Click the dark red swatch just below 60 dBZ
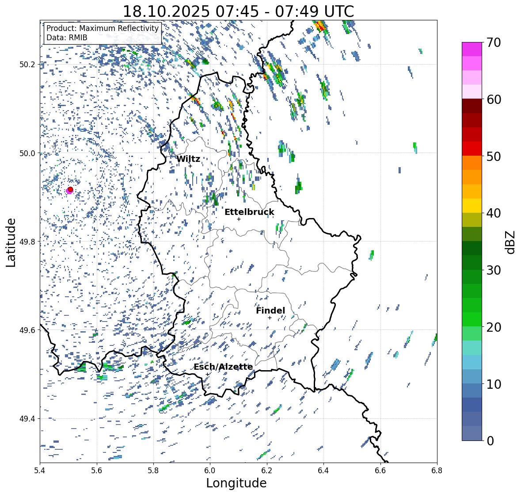Viewport: 521px width, 494px height. pos(472,106)
